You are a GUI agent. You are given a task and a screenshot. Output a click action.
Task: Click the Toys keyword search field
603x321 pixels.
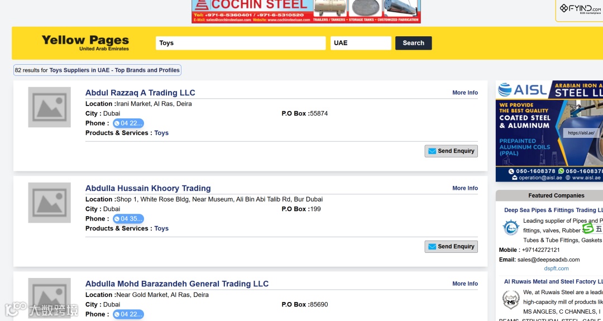click(x=240, y=43)
